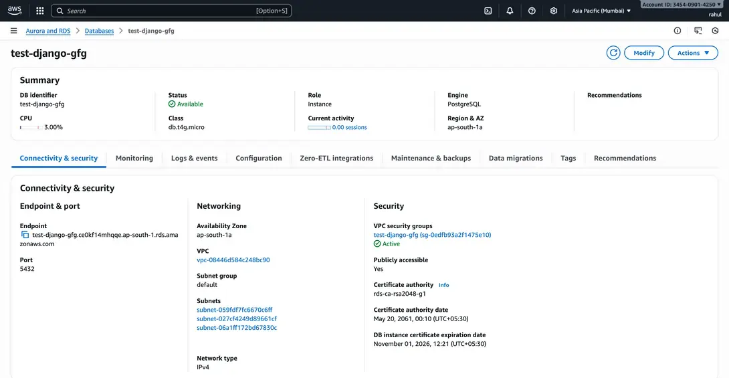
Task: Open the Asia Pacific (Mumbai) region selector
Action: coord(601,11)
